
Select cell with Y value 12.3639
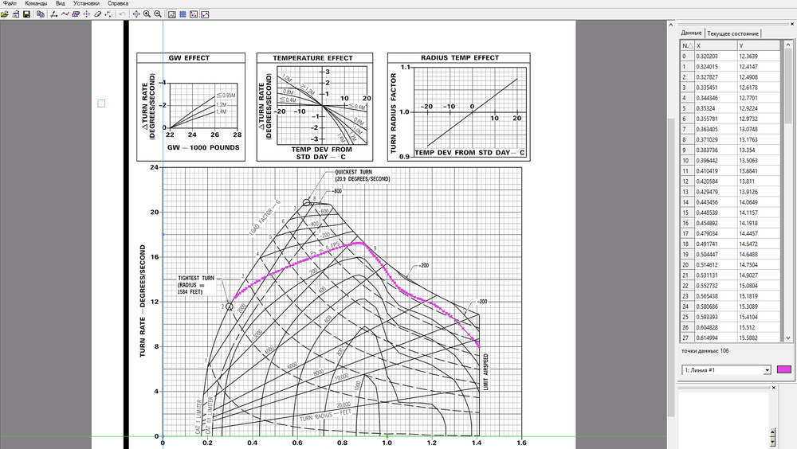[759, 57]
